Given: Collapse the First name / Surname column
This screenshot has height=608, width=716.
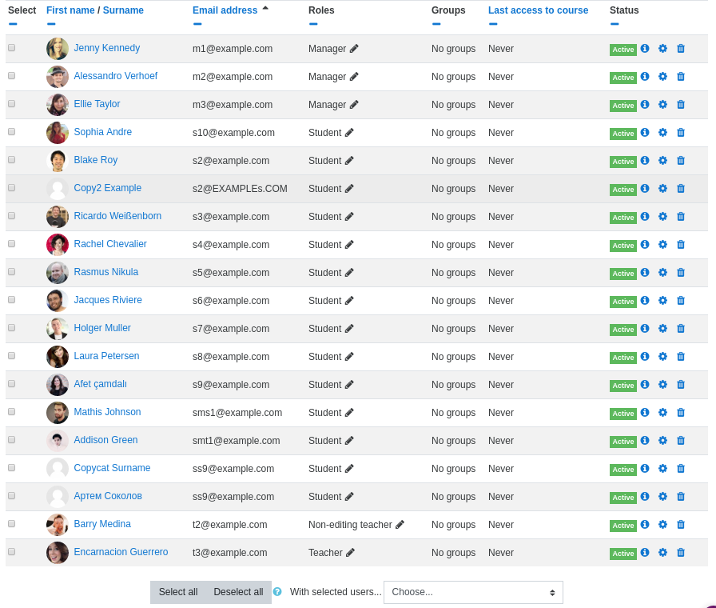Looking at the screenshot, I should tap(51, 24).
